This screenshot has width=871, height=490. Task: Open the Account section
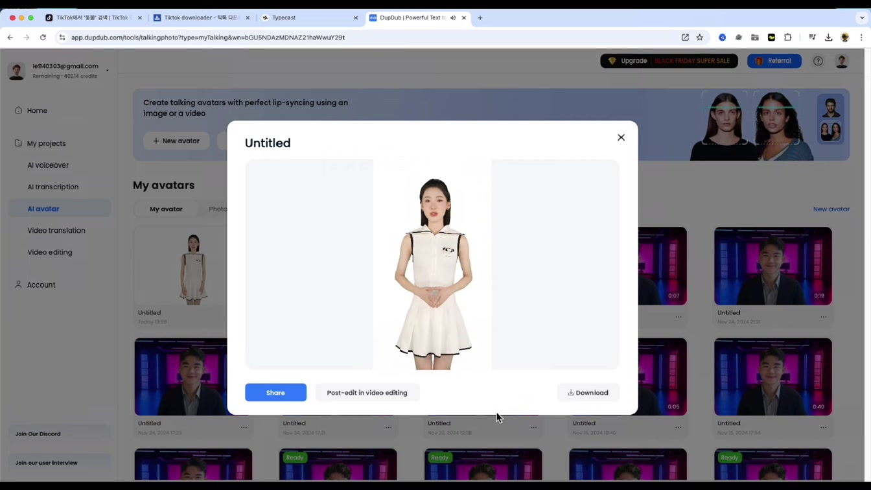click(x=41, y=285)
